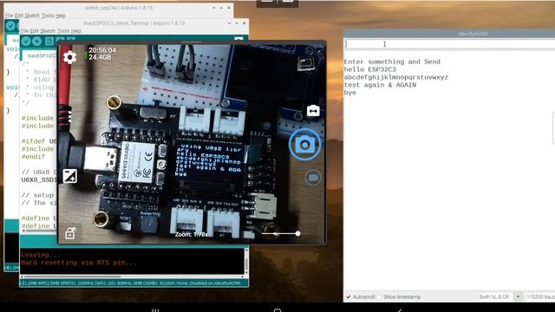This screenshot has height=312, width=555.
Task: Open the 115200 baud dropdown
Action: pyautogui.click(x=540, y=296)
